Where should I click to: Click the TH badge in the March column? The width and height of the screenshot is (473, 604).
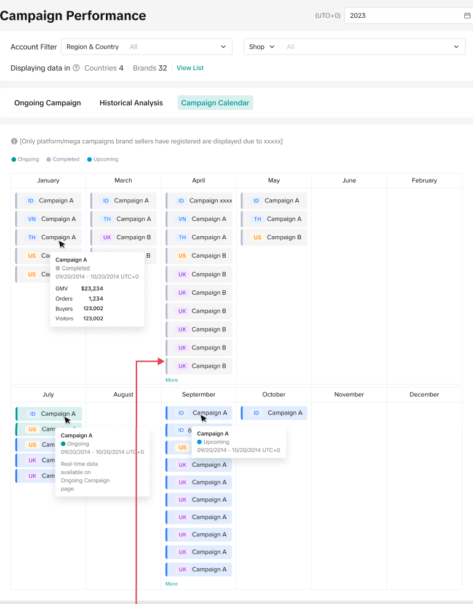[107, 219]
